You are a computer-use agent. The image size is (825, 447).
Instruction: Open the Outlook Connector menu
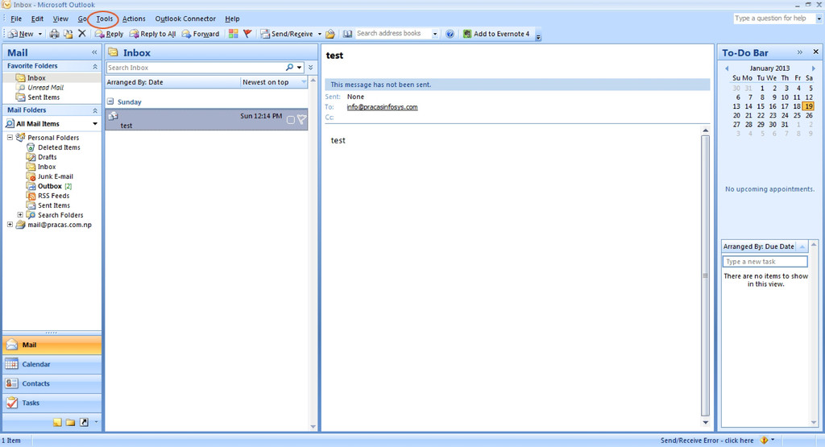point(185,19)
